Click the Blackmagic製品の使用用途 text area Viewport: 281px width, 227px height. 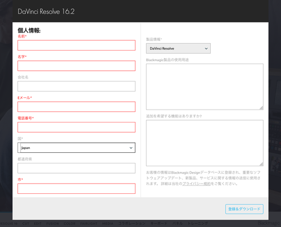[205, 87]
